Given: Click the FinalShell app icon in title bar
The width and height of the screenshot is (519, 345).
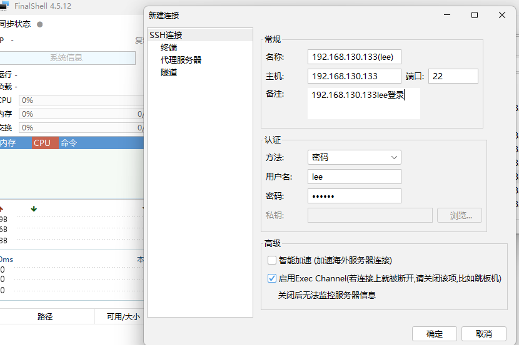Looking at the screenshot, I should coord(4,6).
